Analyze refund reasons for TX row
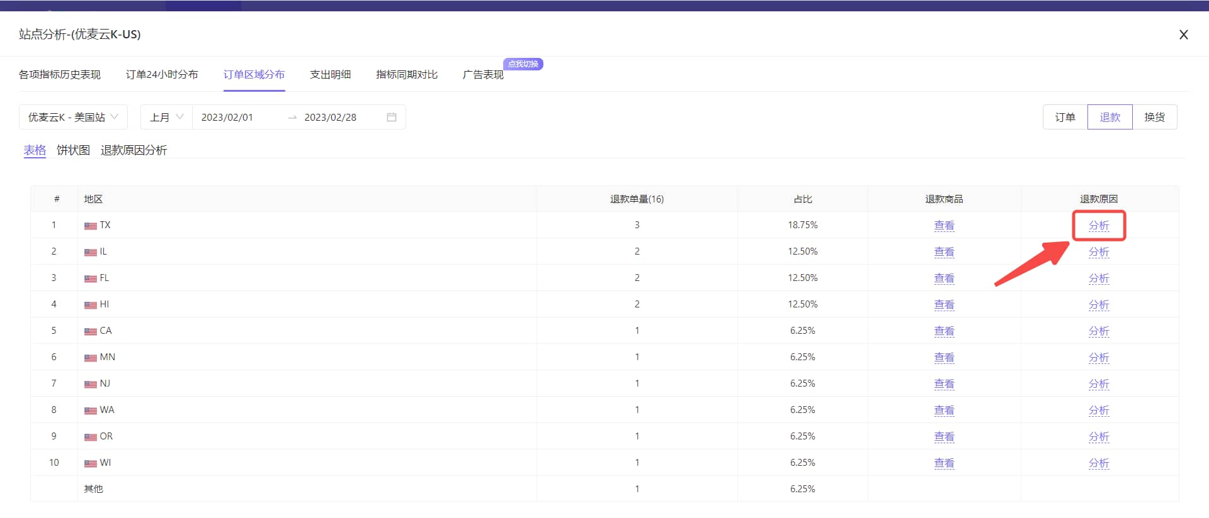 (x=1099, y=225)
